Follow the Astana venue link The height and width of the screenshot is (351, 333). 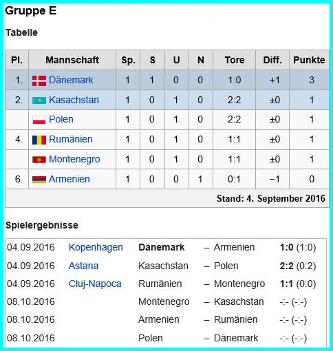pos(83,266)
